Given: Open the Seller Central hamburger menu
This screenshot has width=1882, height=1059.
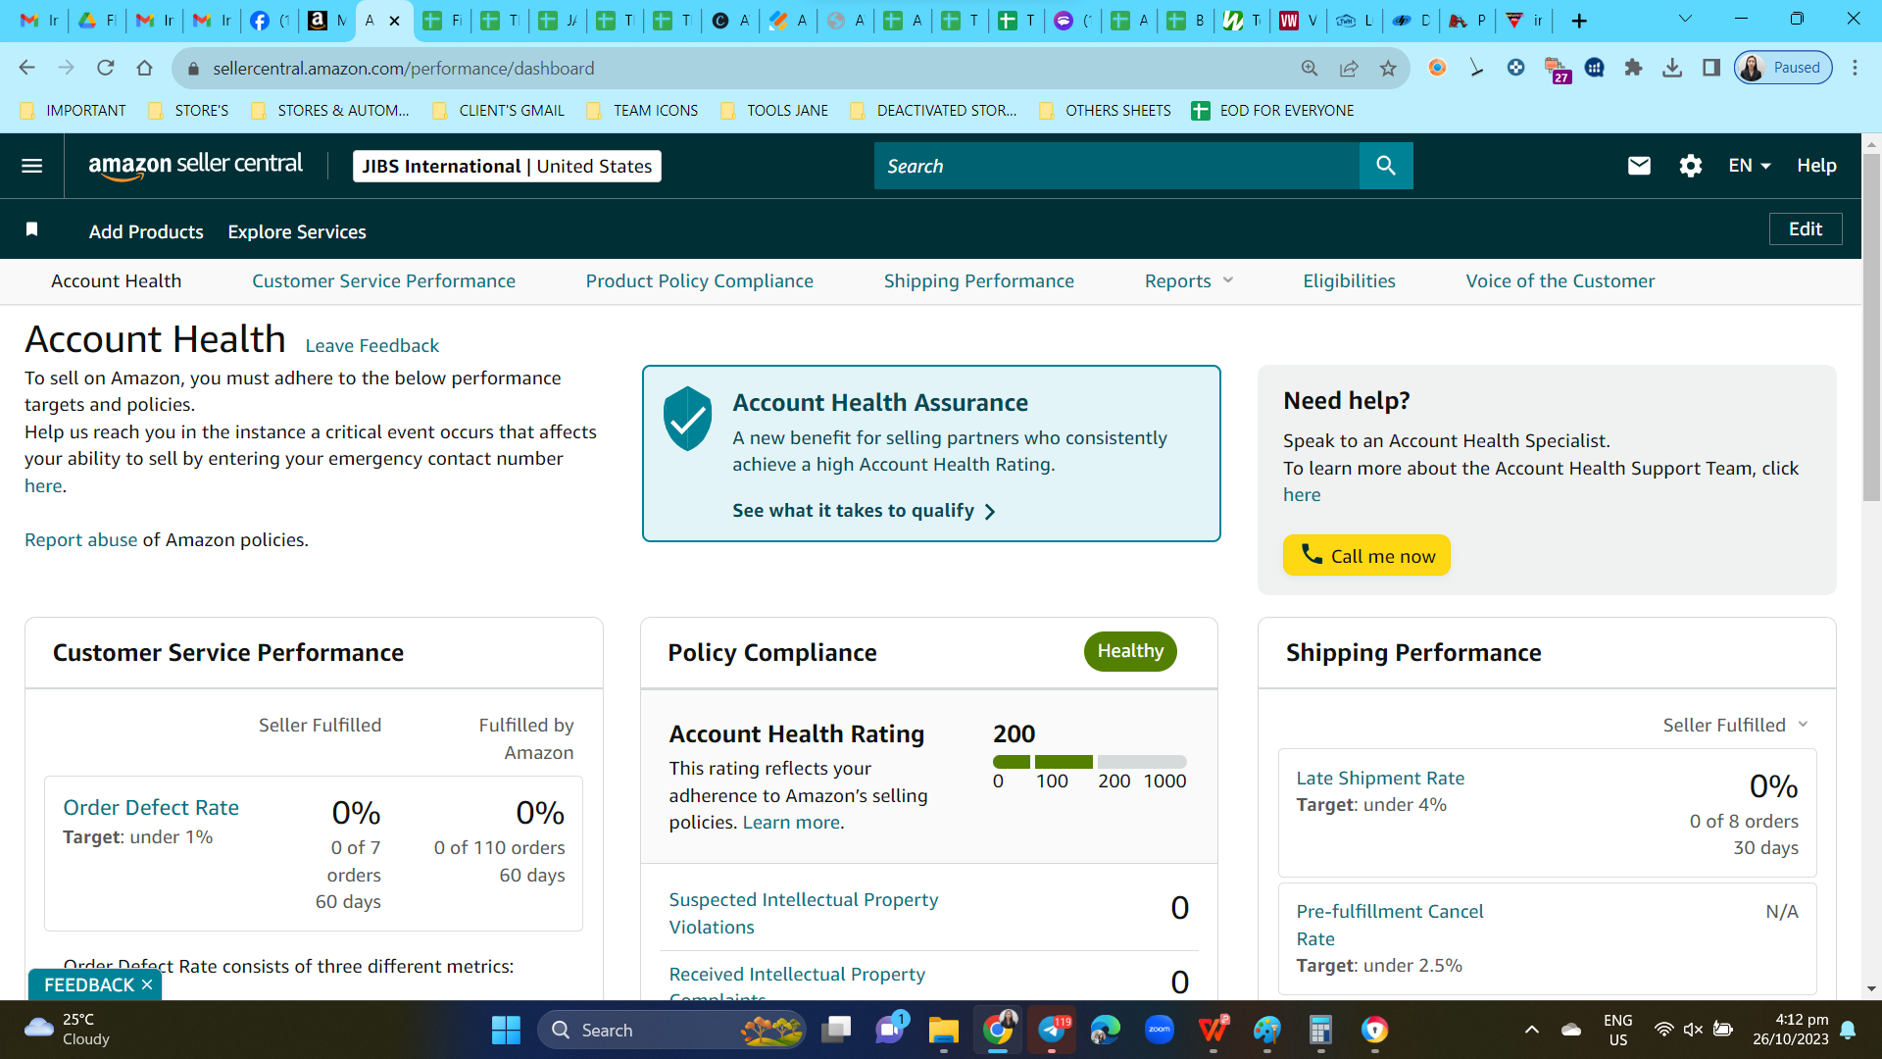Looking at the screenshot, I should click(31, 166).
